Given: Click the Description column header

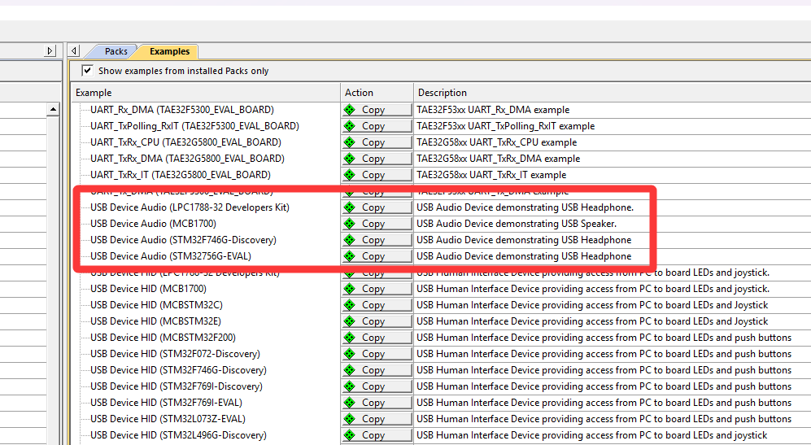Looking at the screenshot, I should [613, 93].
